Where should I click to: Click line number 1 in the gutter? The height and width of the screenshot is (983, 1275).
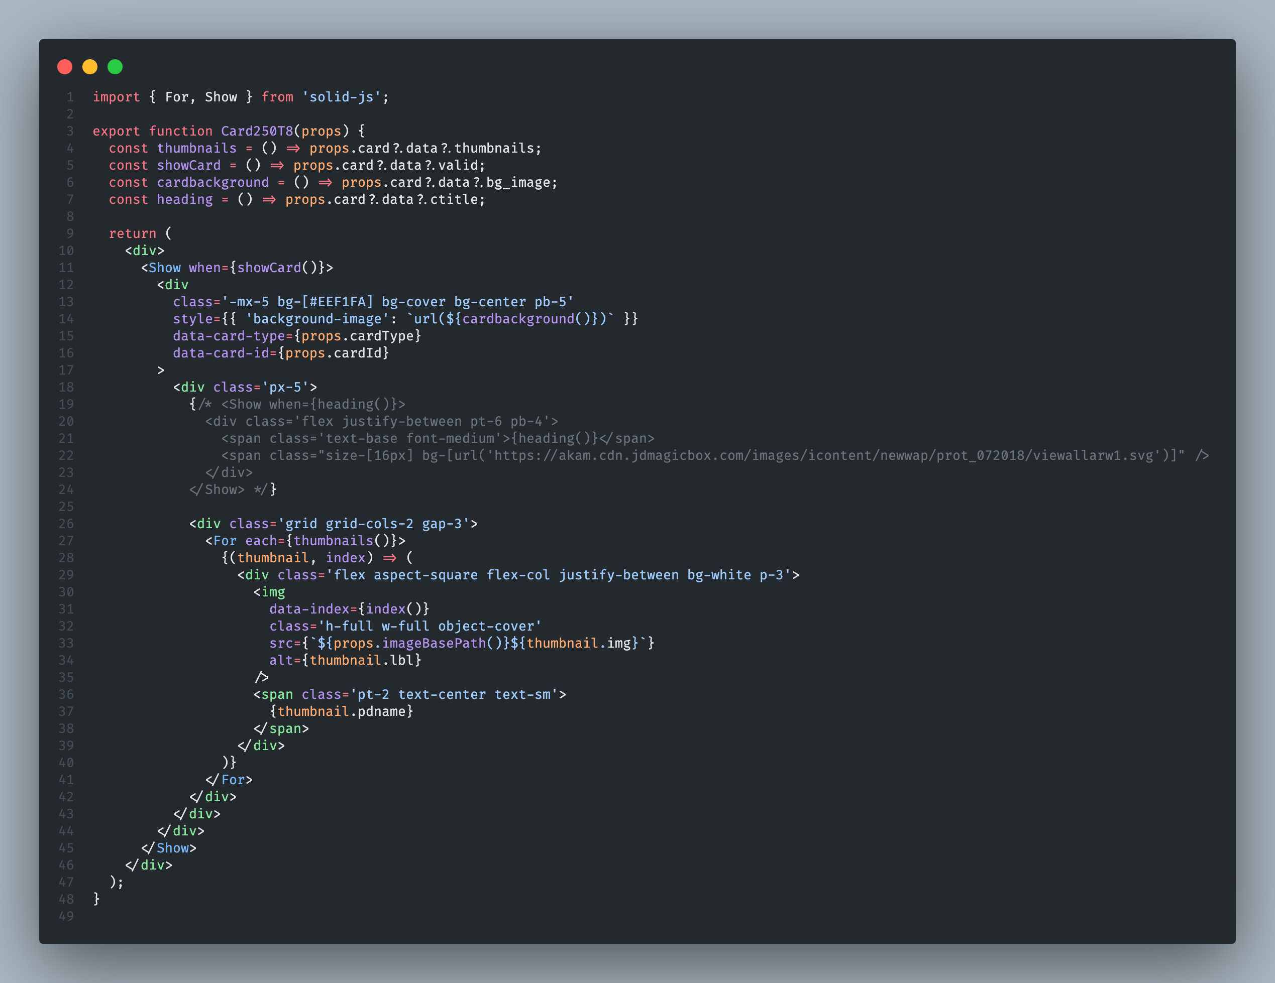pyautogui.click(x=69, y=97)
